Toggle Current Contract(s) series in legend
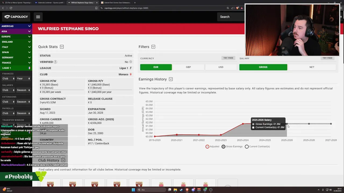The width and height of the screenshot is (344, 193). (257, 147)
